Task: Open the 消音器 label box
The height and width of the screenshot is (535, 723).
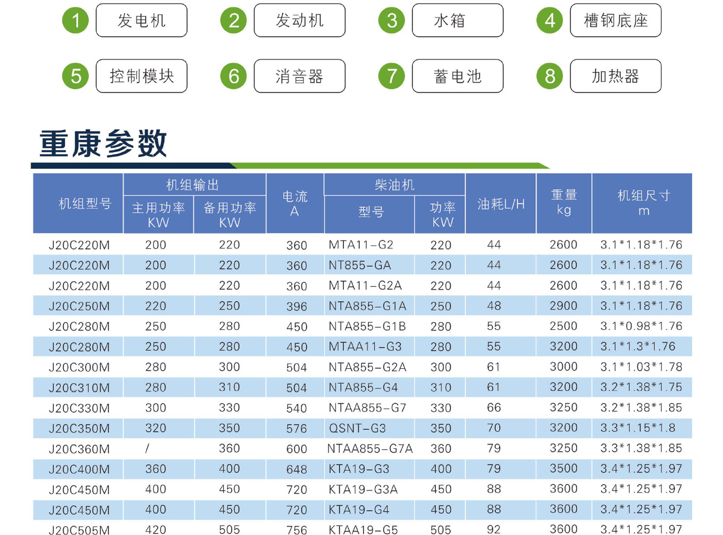Action: point(299,76)
